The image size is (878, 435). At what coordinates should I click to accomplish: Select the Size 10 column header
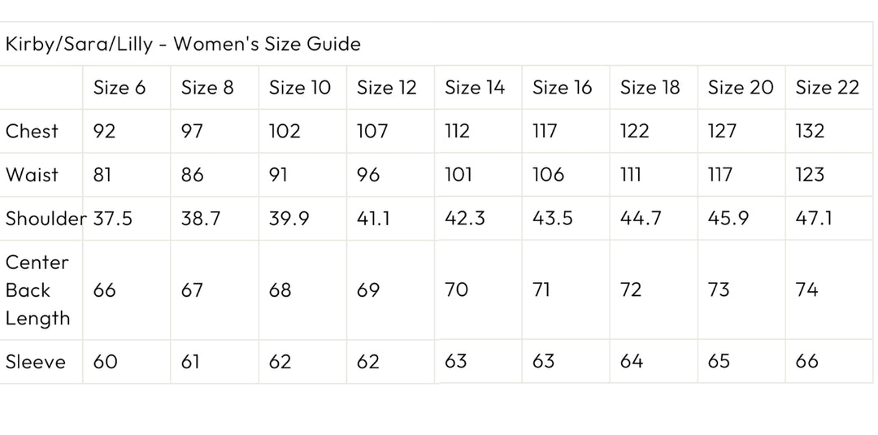click(300, 88)
